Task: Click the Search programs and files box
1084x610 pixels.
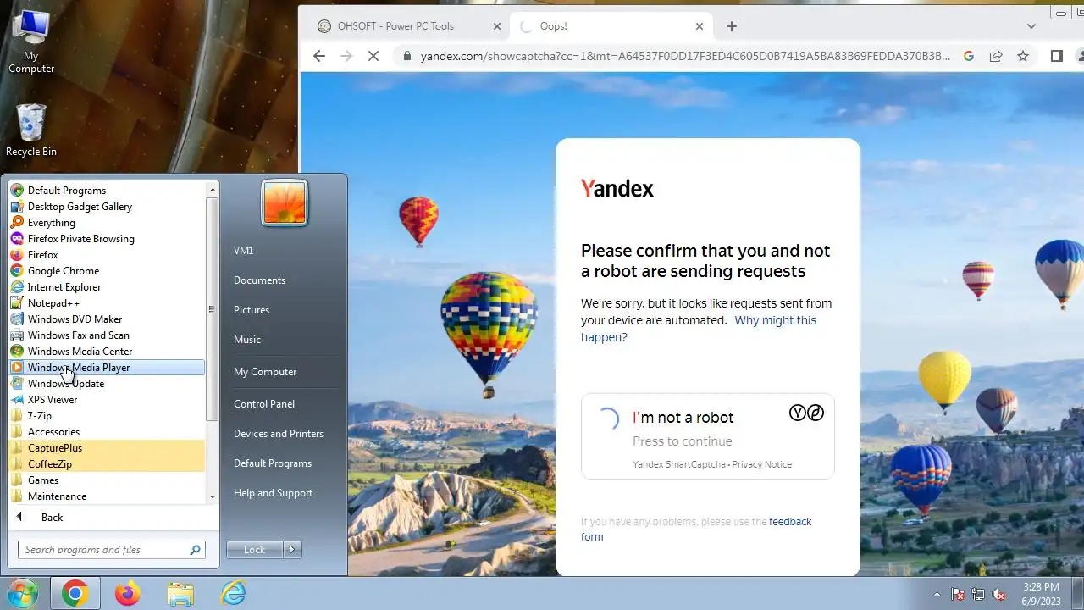Action: point(111,550)
